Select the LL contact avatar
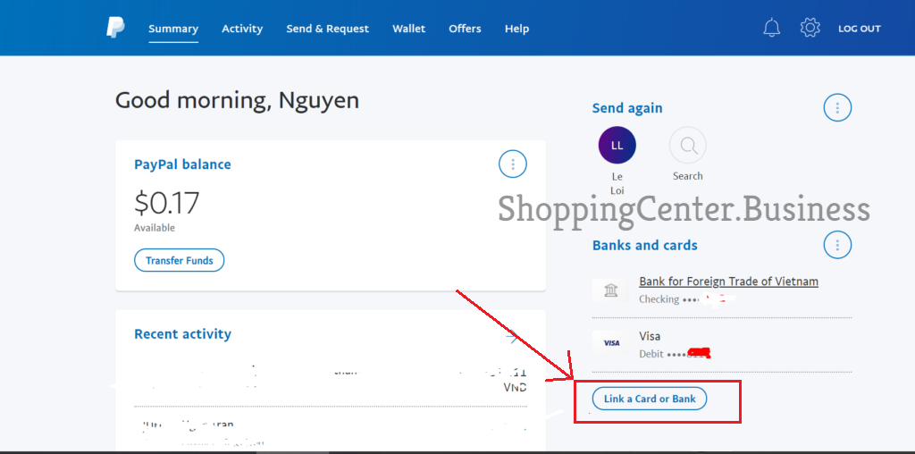Image resolution: width=915 pixels, height=454 pixels. coord(617,145)
